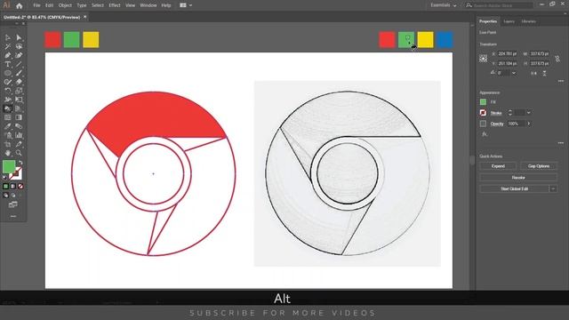Switch to the Libraries tab
The width and height of the screenshot is (569, 320).
pos(528,21)
